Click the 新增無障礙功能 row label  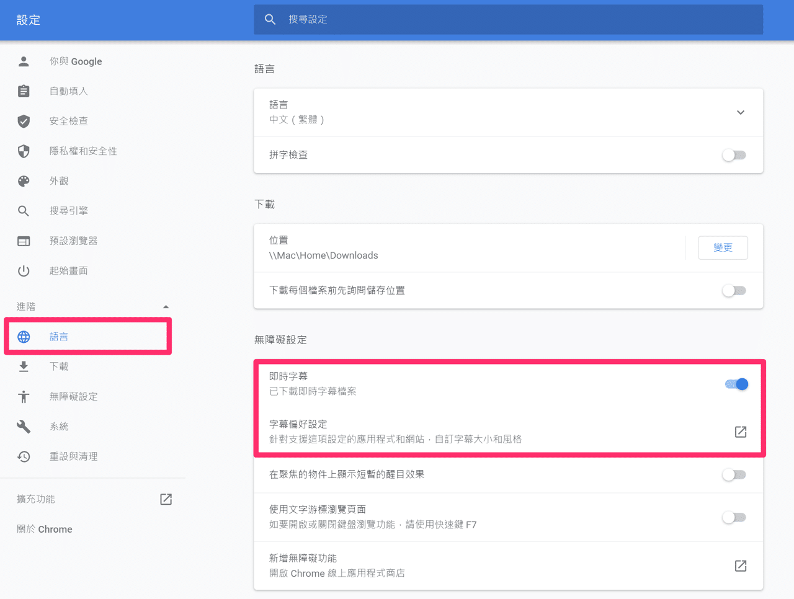[x=303, y=558]
